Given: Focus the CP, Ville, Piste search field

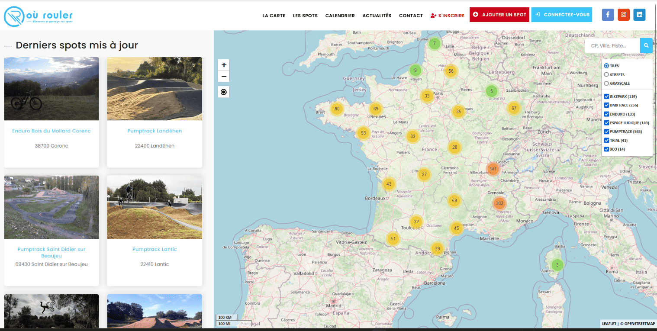Looking at the screenshot, I should [x=612, y=45].
